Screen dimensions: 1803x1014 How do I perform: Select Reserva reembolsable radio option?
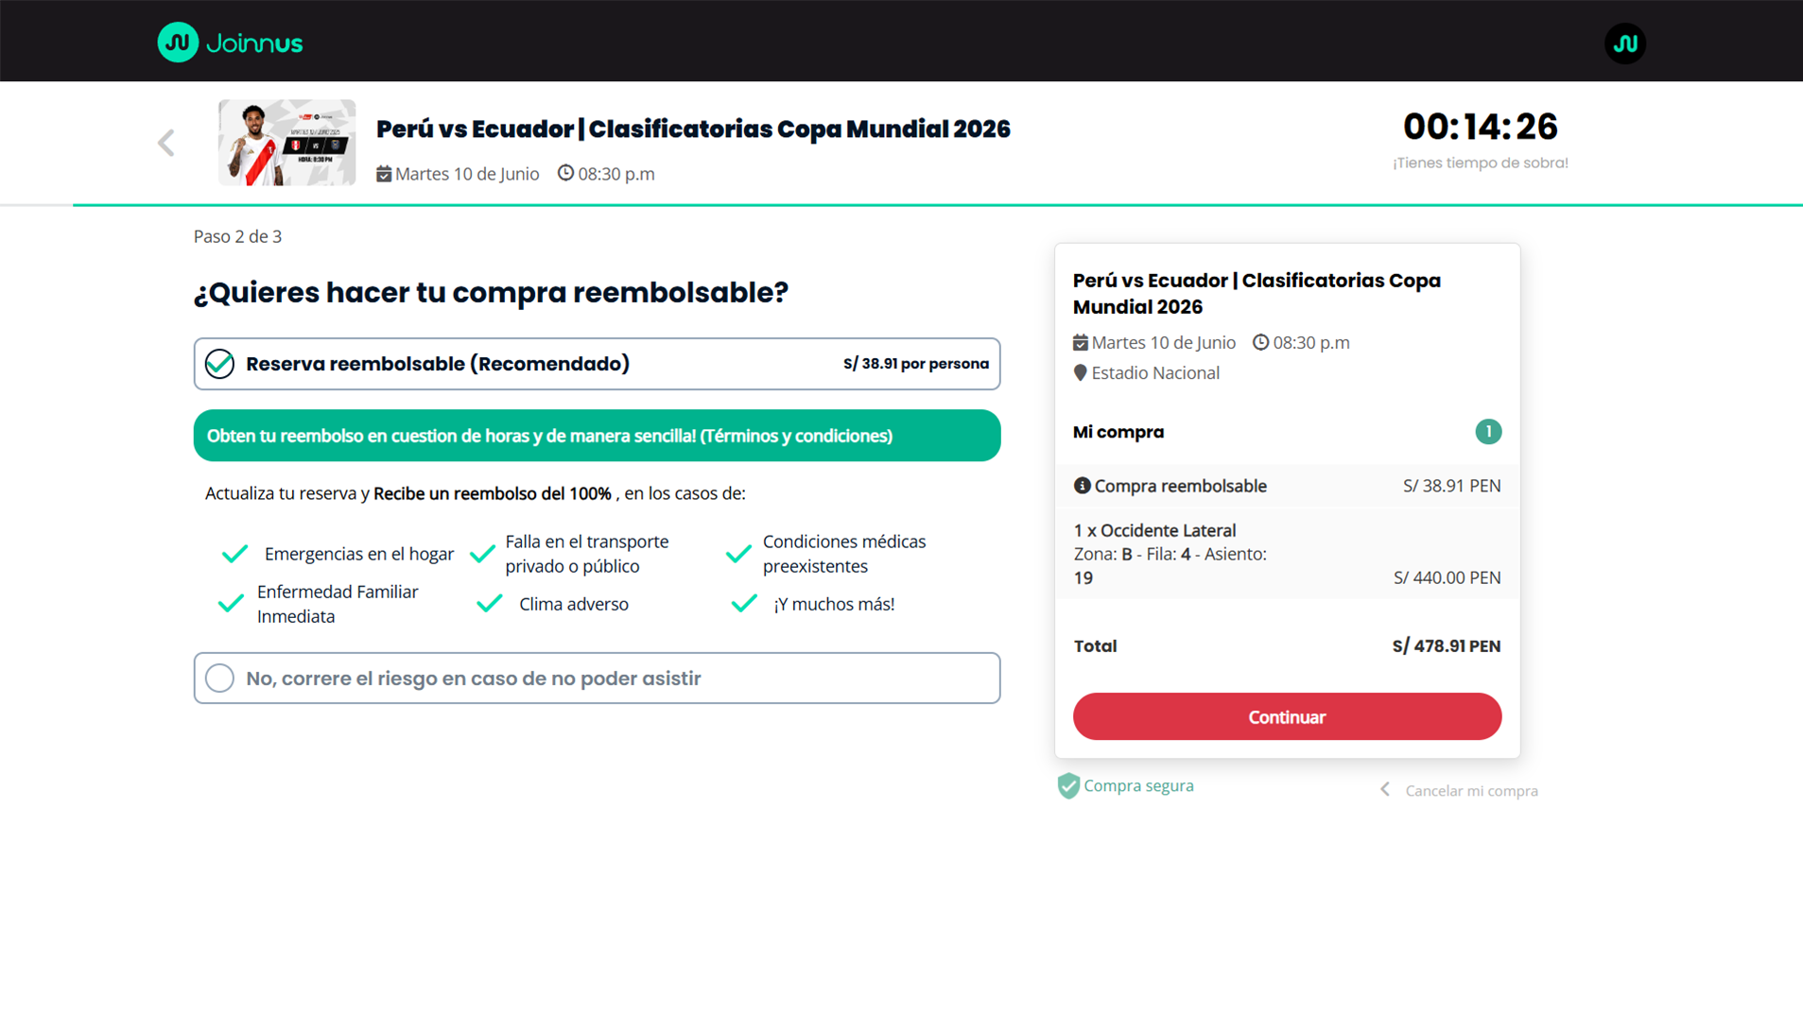[219, 364]
